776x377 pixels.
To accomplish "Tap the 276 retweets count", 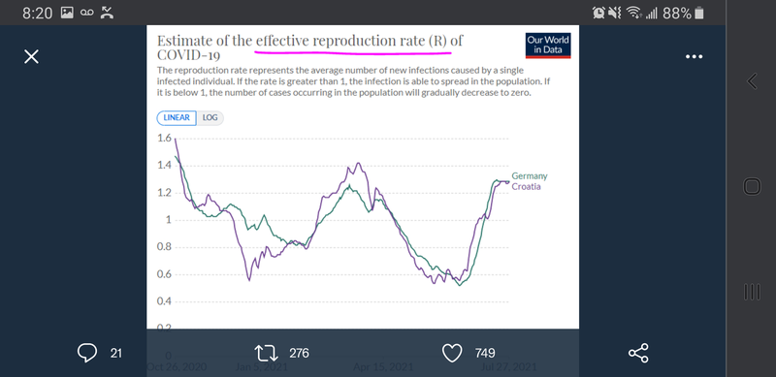I will tap(299, 353).
